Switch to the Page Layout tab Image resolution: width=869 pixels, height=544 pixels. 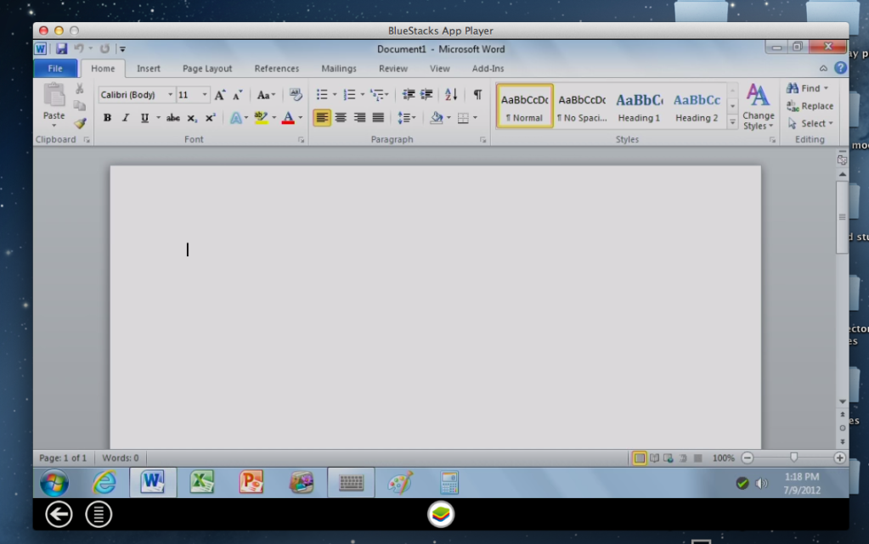[207, 69]
